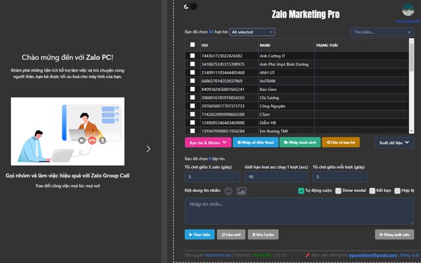Check the box for Bao Gieo
The image size is (421, 263).
[193, 89]
